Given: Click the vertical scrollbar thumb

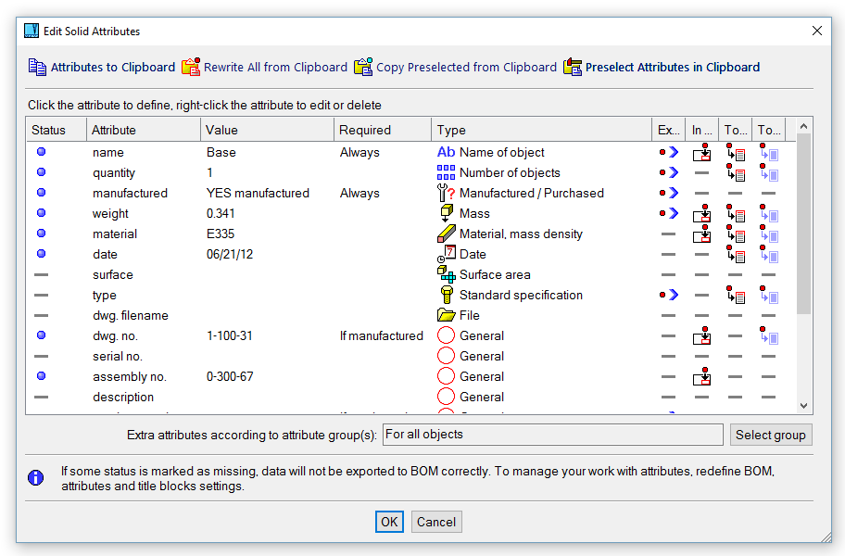Looking at the screenshot, I should (803, 222).
